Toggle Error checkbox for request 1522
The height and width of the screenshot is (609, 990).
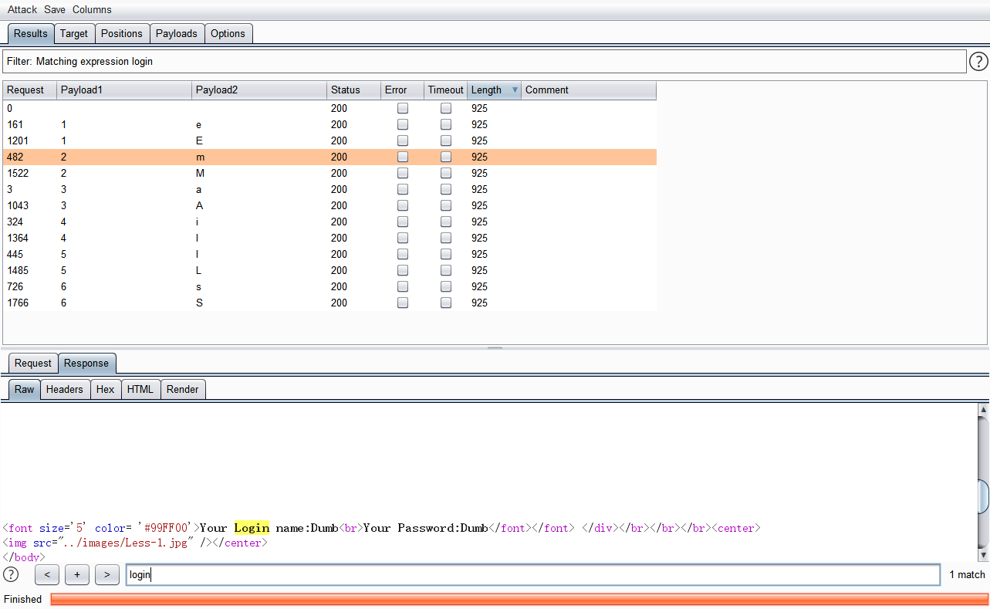click(403, 174)
